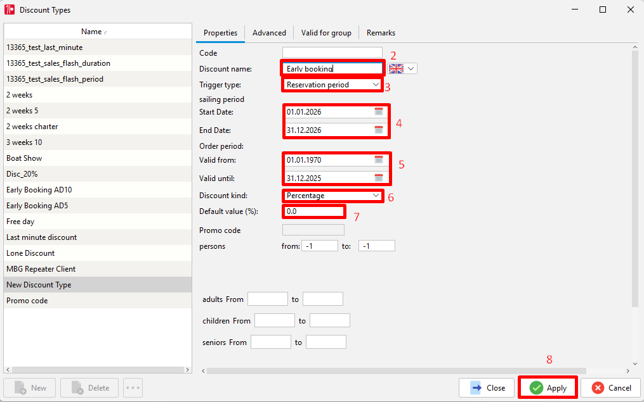Open the Valid from calendar picker
Image resolution: width=644 pixels, height=402 pixels.
[x=378, y=160]
